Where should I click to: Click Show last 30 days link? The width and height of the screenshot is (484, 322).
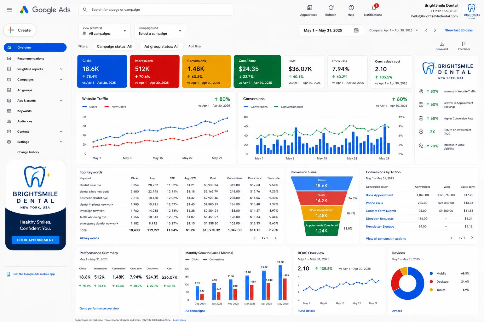[x=459, y=30]
